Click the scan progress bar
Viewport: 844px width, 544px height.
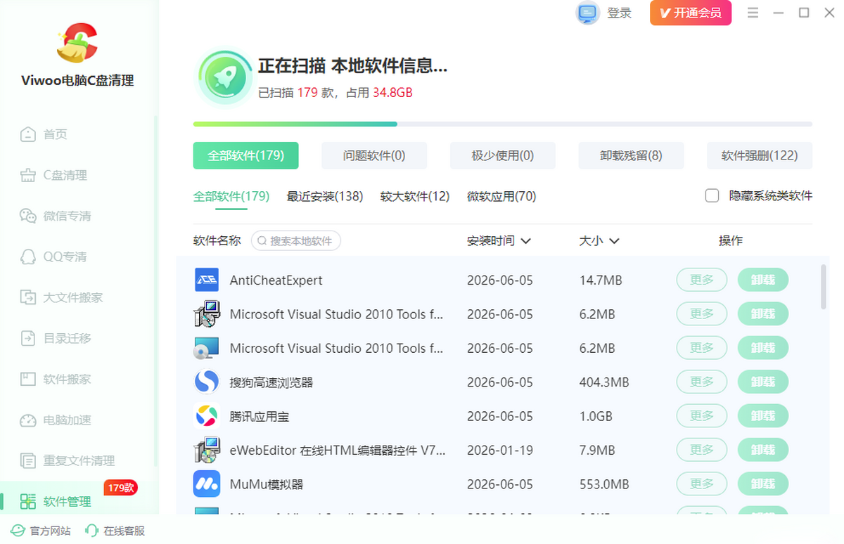(x=503, y=124)
